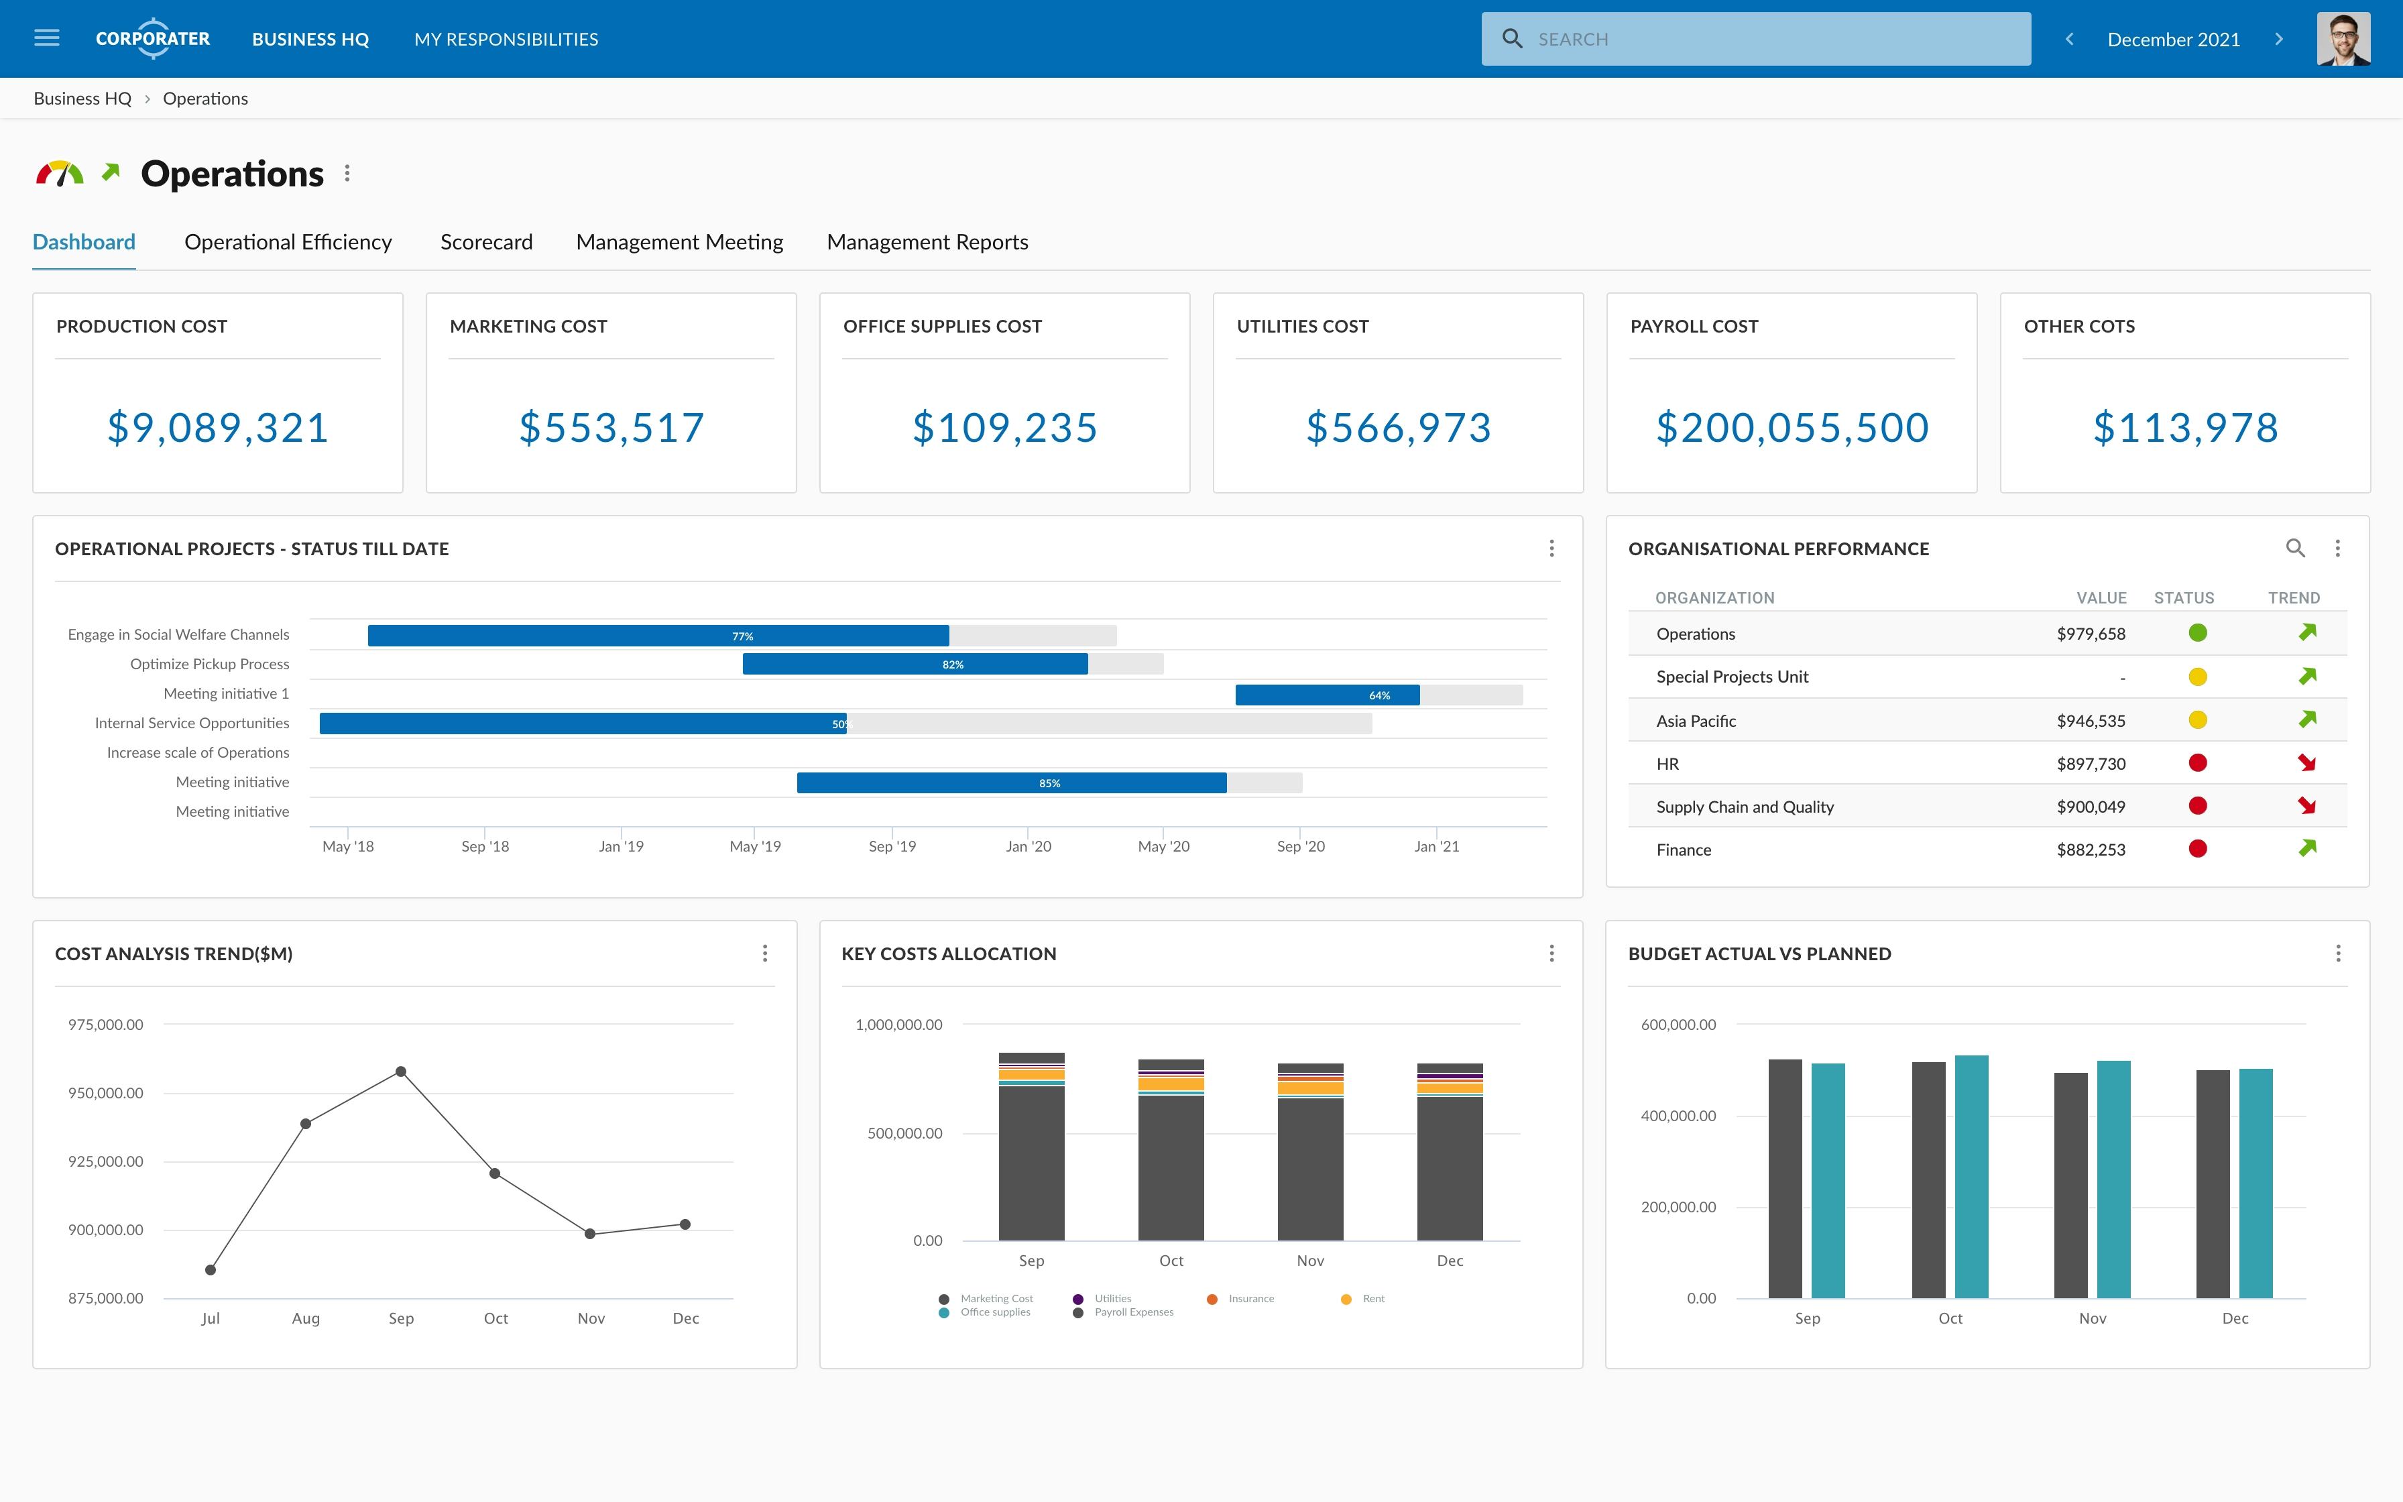2403x1502 pixels.
Task: Advance to next month arrow
Action: (x=2279, y=39)
